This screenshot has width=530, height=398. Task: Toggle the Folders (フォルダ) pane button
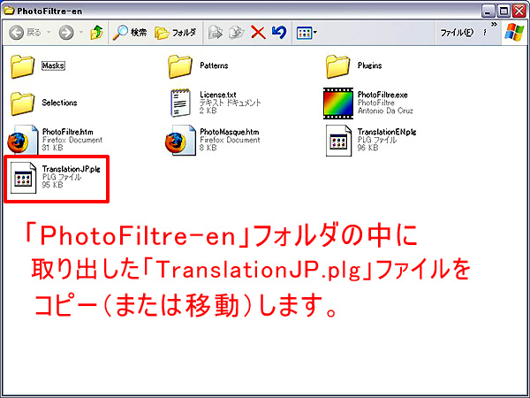[176, 33]
